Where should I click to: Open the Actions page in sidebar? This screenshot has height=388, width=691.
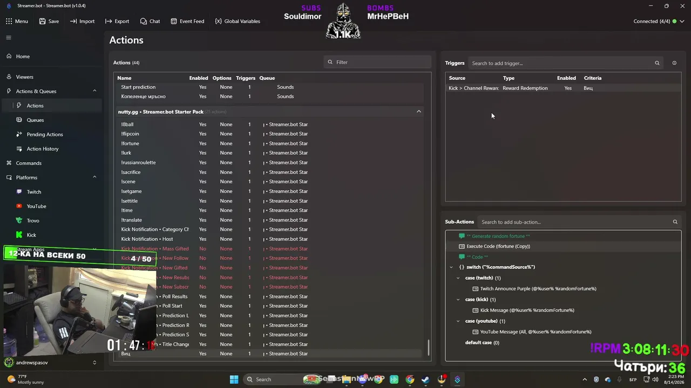(x=52, y=106)
